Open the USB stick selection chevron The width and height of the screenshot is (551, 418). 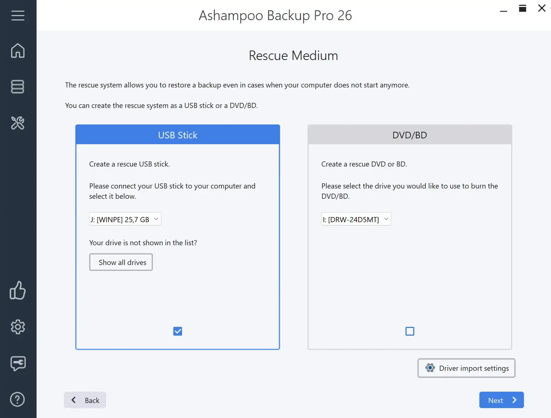156,219
